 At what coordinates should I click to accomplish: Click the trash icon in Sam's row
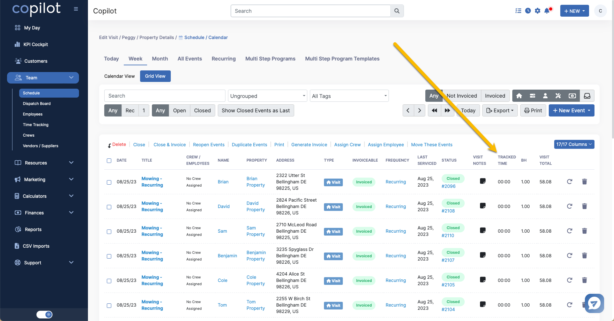click(x=584, y=231)
